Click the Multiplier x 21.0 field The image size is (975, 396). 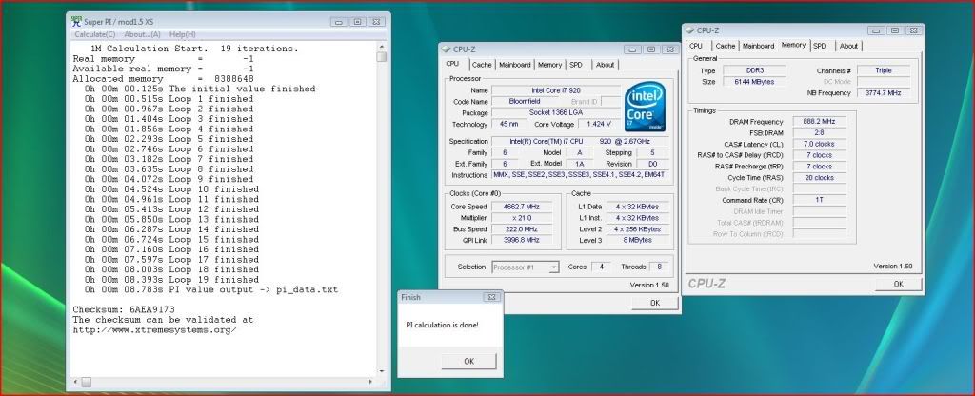coord(522,218)
